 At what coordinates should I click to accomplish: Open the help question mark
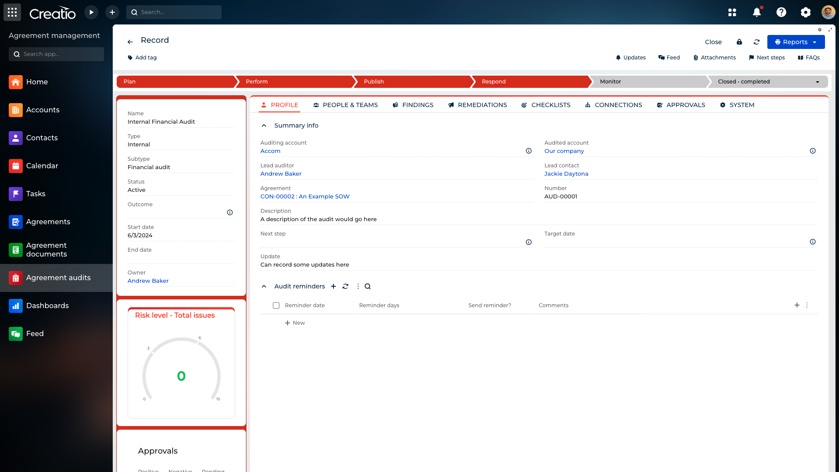781,12
